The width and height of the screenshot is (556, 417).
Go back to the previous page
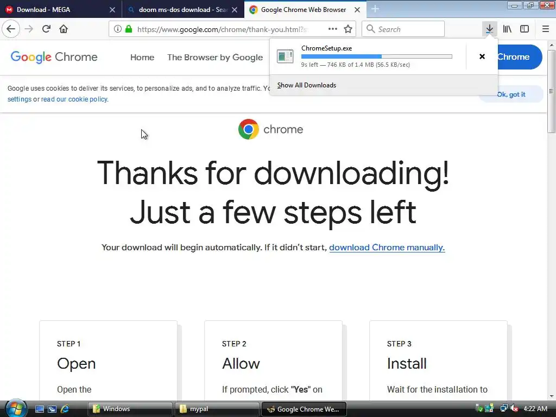(11, 29)
